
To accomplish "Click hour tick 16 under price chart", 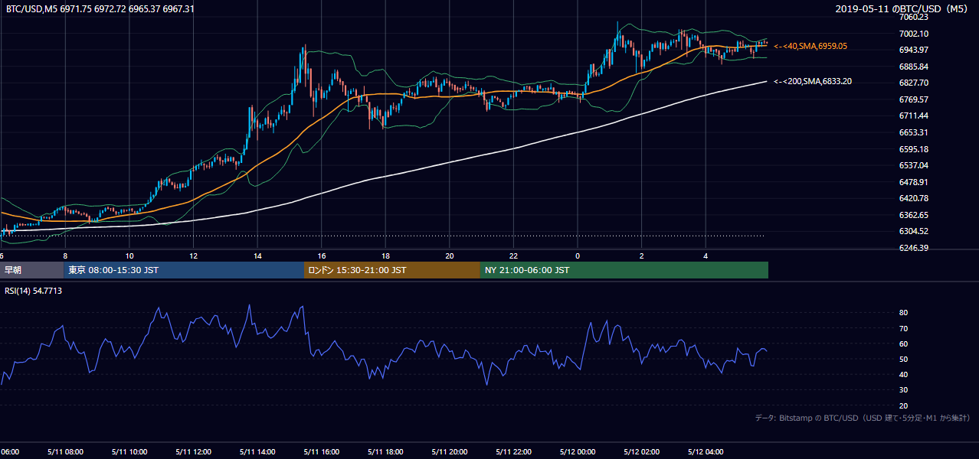I will click(322, 256).
